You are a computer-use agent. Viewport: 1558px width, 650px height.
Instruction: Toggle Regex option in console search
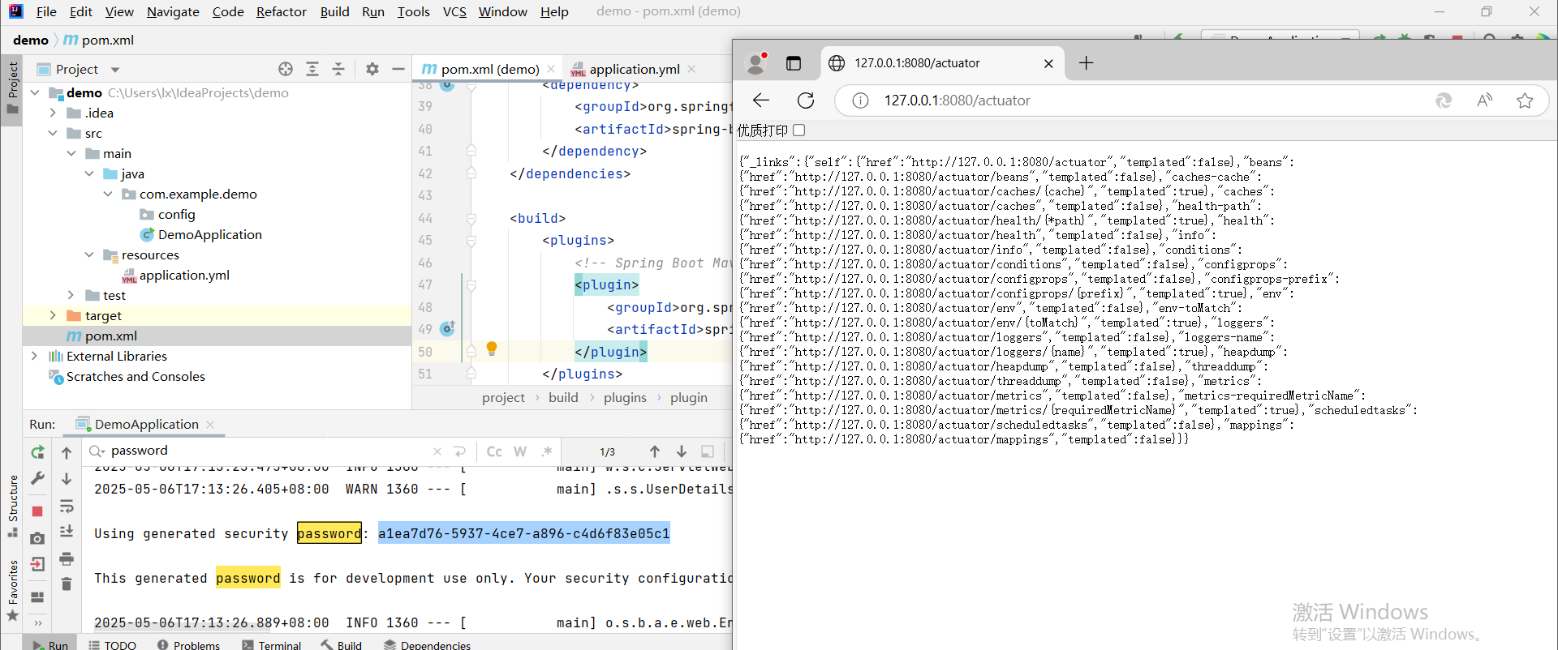point(547,451)
